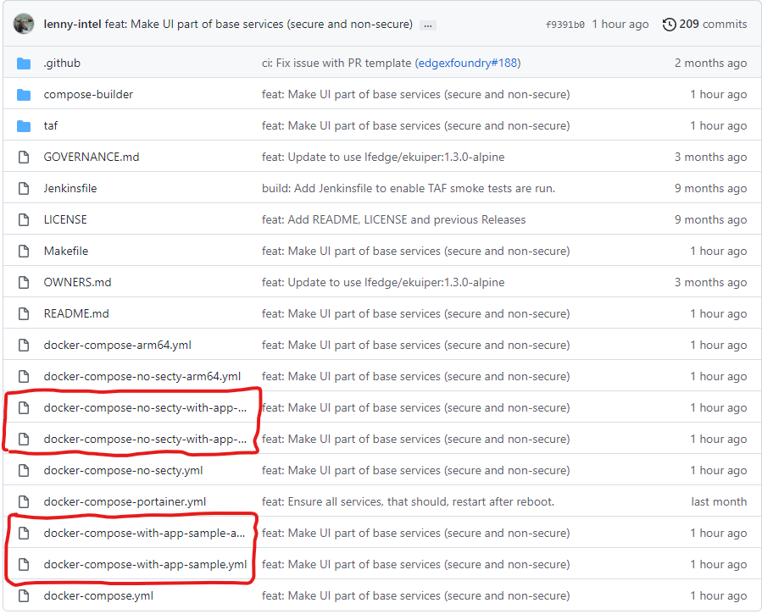The width and height of the screenshot is (762, 614).
Task: Click the commits history clock icon
Action: tap(670, 25)
